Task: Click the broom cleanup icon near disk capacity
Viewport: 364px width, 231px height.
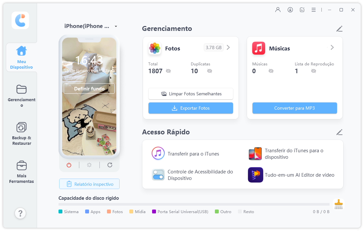Action: pos(338,204)
